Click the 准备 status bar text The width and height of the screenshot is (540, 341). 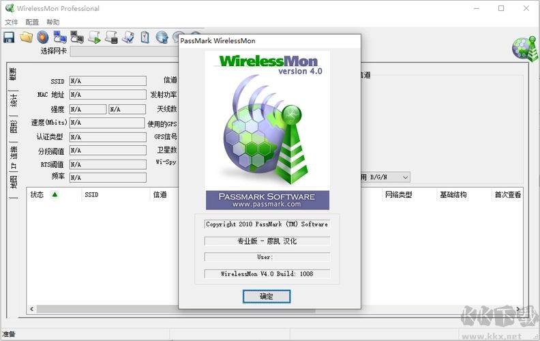9,334
